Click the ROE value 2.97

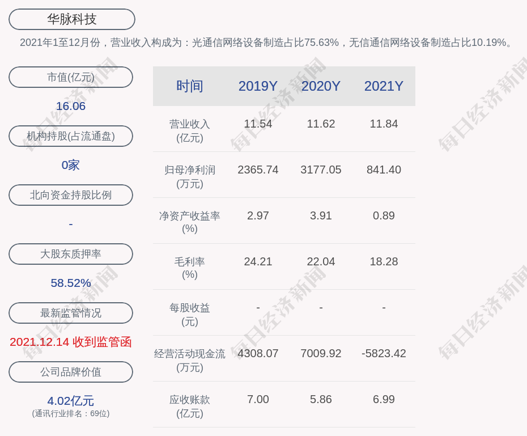258,215
